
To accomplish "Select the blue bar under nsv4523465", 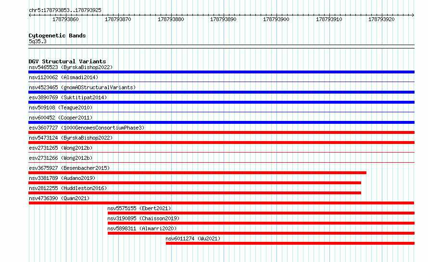I will click(221, 92).
